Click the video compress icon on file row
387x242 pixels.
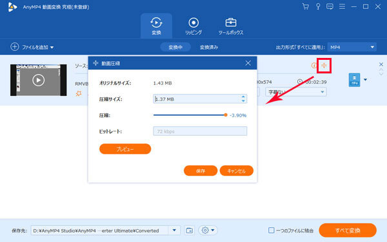[324, 66]
